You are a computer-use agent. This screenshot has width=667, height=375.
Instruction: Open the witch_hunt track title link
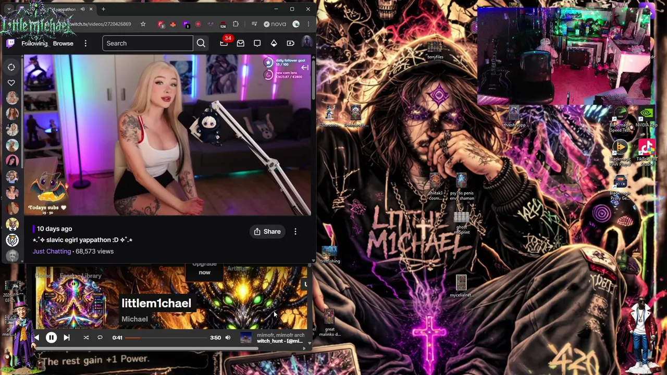279,341
